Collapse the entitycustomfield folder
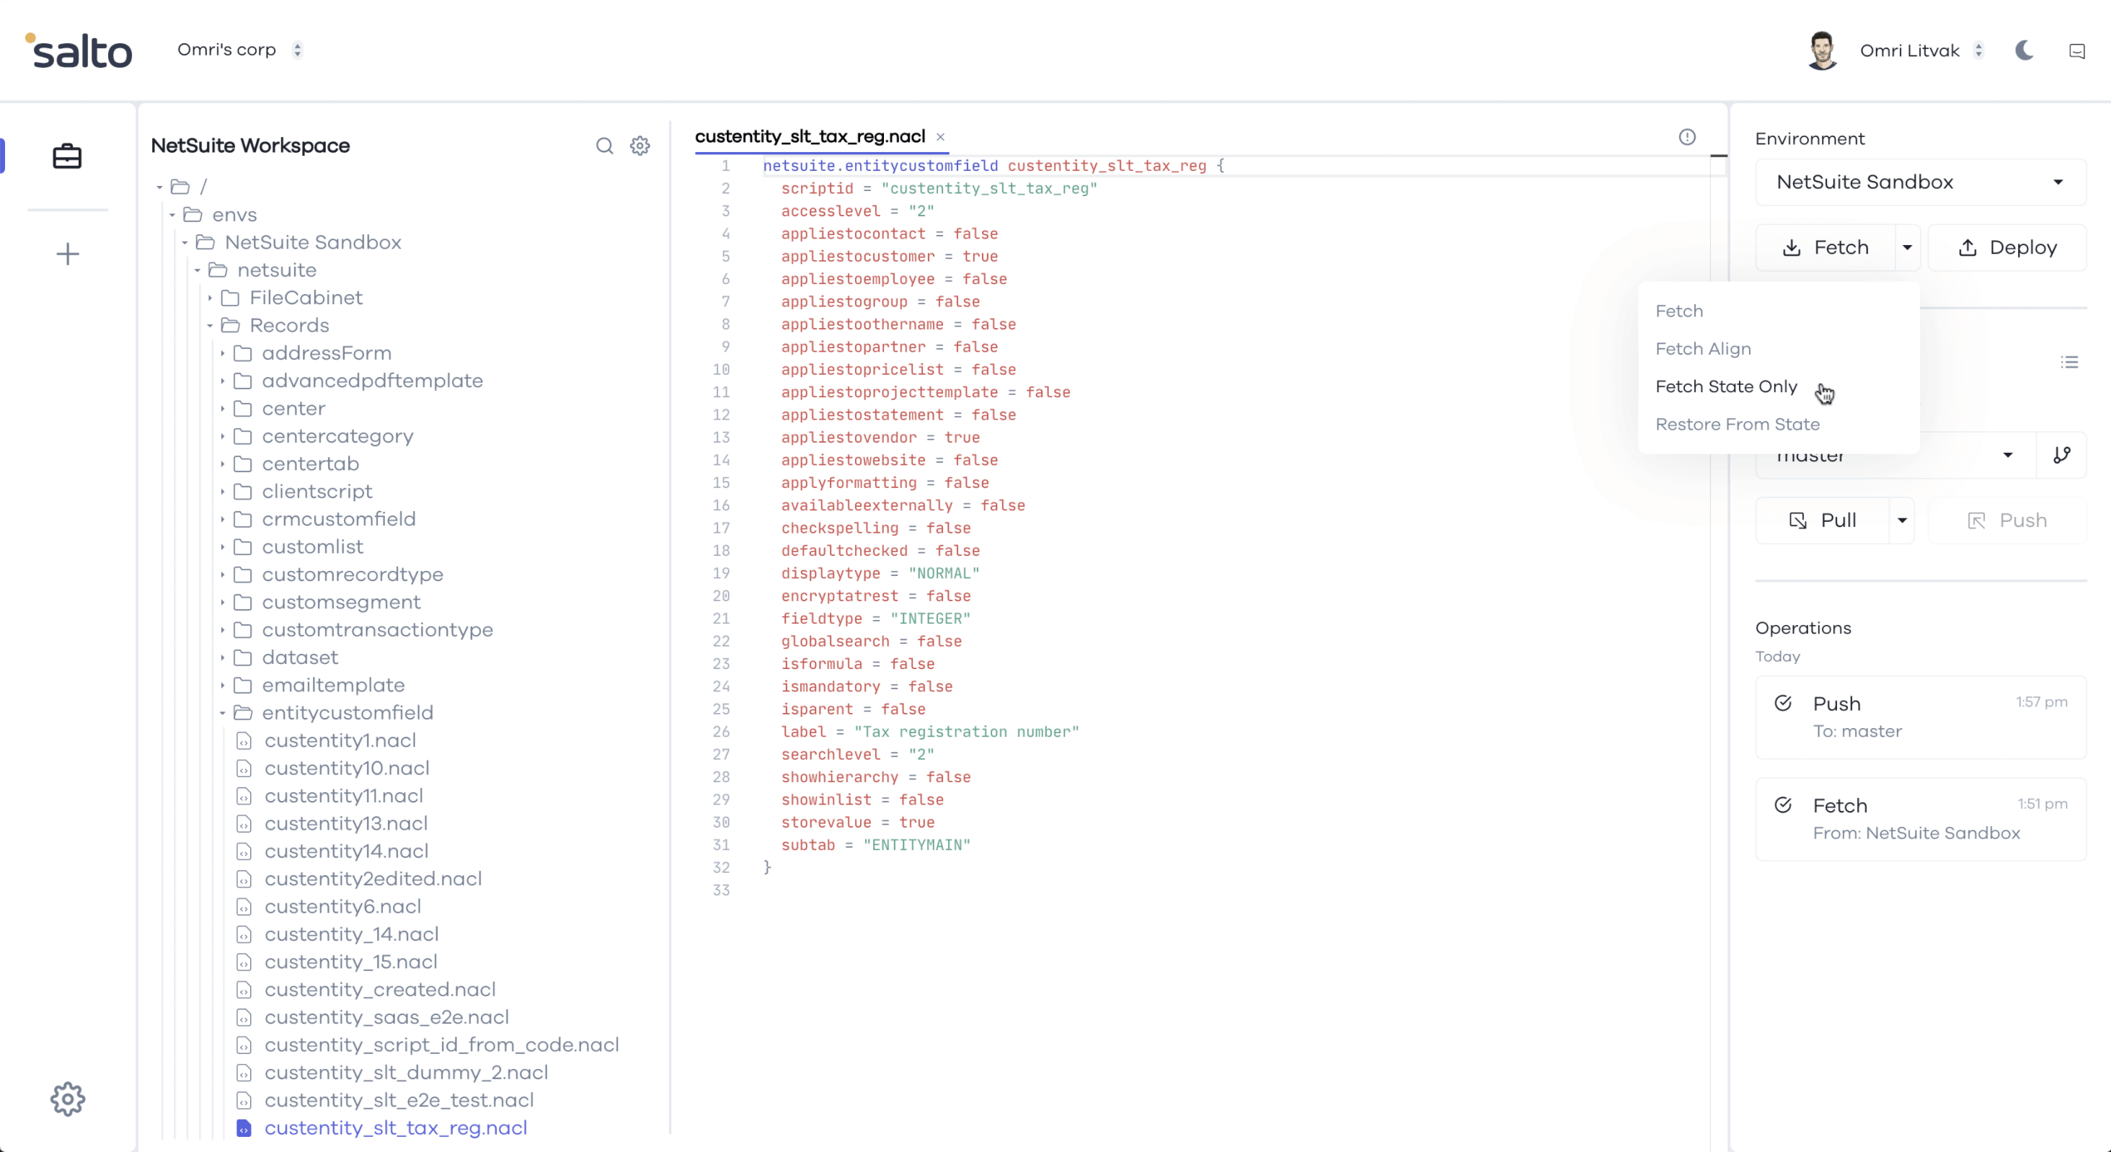 pos(222,714)
